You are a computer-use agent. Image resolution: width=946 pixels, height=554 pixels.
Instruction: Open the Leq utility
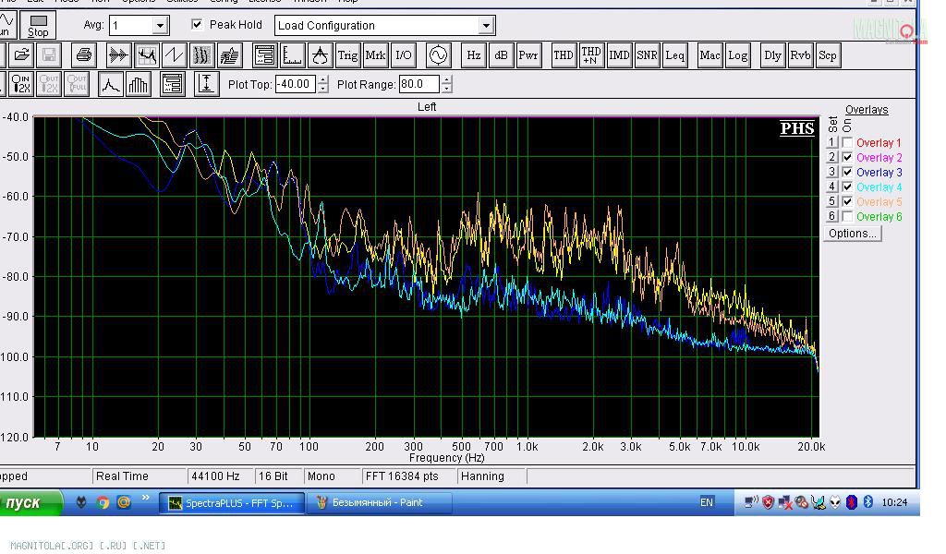coord(674,55)
